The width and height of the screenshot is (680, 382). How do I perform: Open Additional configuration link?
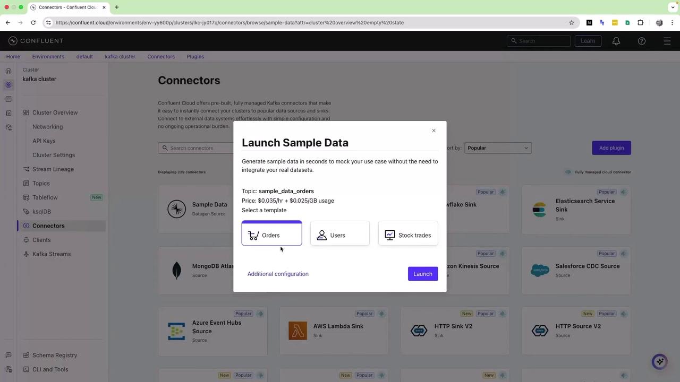click(x=278, y=274)
